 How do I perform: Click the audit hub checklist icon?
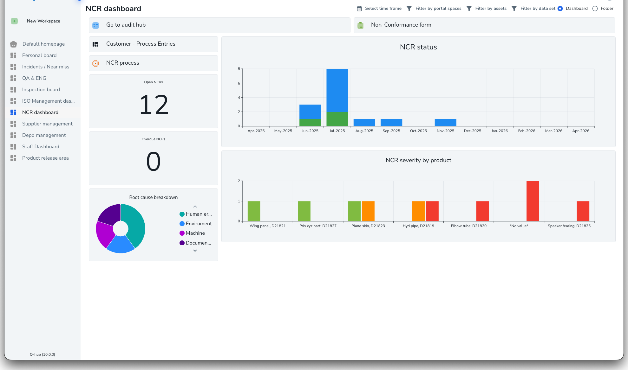click(x=96, y=25)
